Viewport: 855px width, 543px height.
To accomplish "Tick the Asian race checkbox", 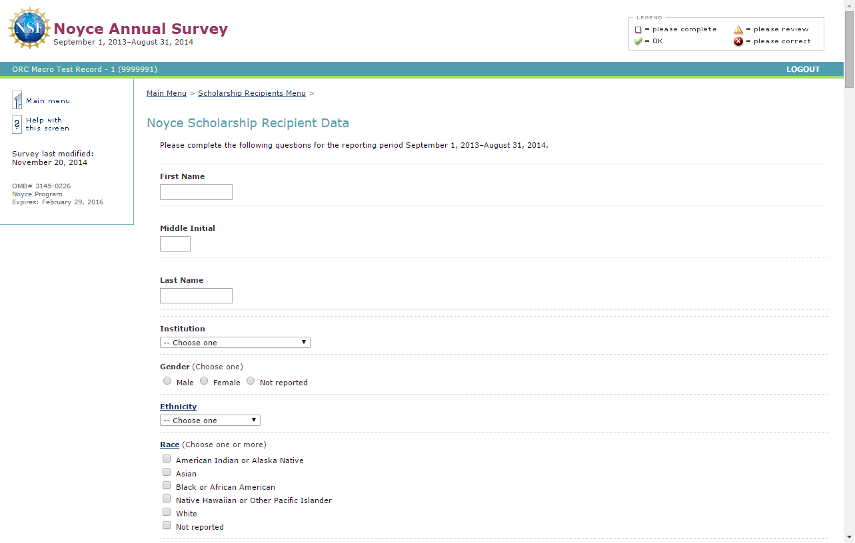I will [167, 472].
